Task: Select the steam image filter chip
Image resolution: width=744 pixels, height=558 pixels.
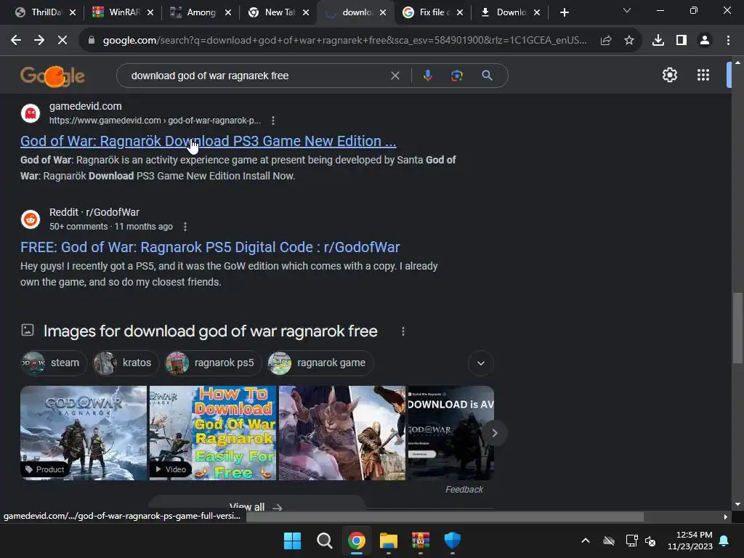Action: tap(54, 363)
